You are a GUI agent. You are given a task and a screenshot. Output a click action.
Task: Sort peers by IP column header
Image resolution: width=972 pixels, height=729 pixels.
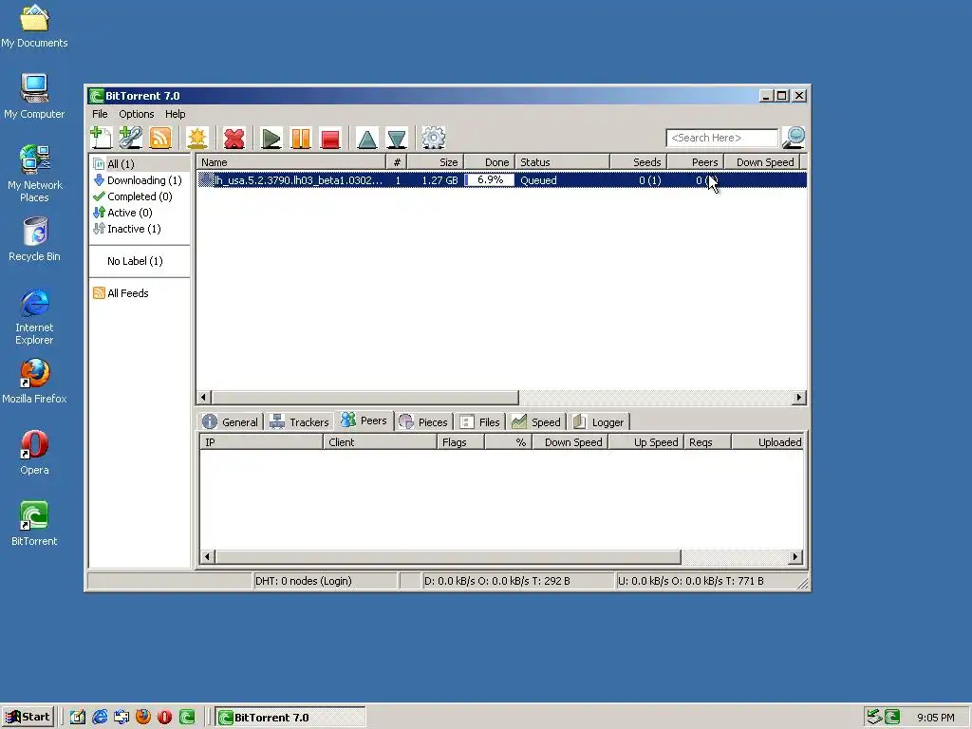(261, 442)
